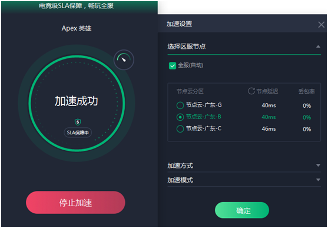Click 0% packet loss for 广东-G

click(x=307, y=105)
